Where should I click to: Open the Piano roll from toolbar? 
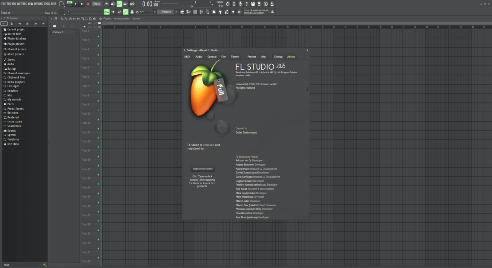tap(188, 12)
